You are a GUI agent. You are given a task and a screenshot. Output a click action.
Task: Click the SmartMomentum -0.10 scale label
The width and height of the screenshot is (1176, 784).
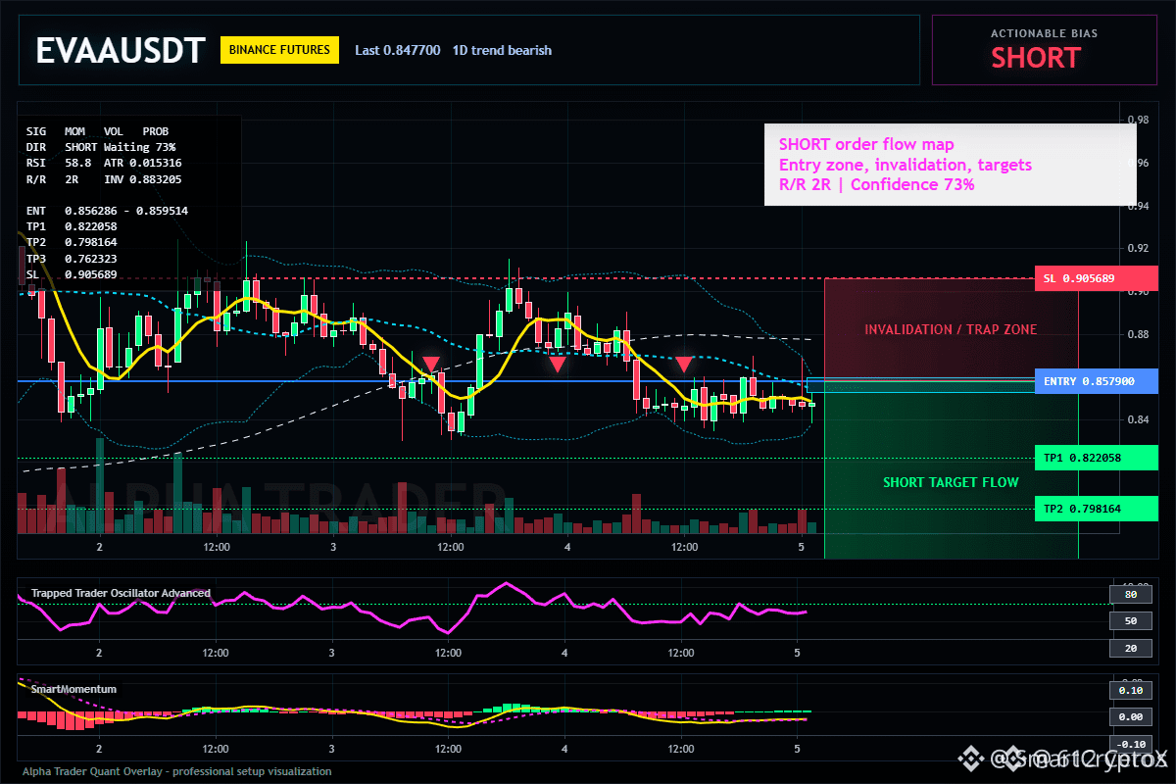tap(1130, 744)
